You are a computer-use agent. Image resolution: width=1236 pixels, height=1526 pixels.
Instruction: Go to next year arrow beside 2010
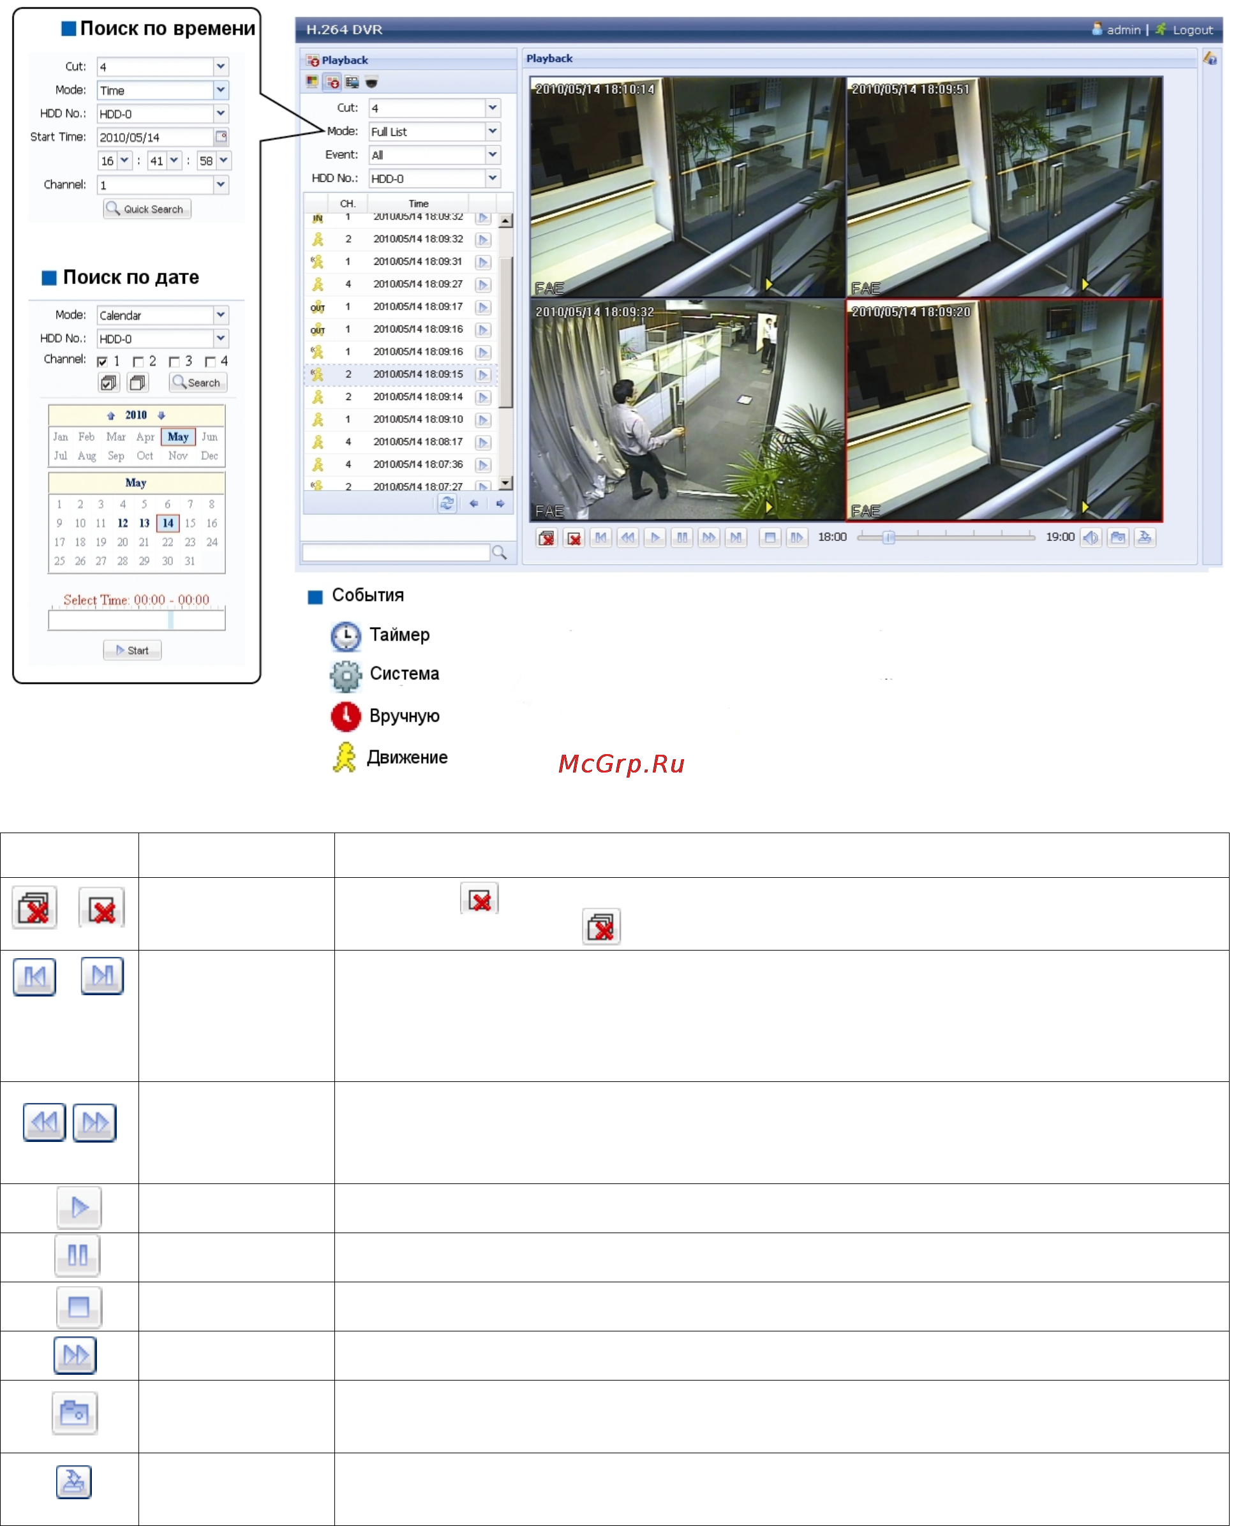coord(161,417)
